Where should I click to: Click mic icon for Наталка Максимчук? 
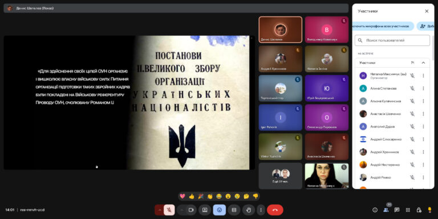pos(412,76)
